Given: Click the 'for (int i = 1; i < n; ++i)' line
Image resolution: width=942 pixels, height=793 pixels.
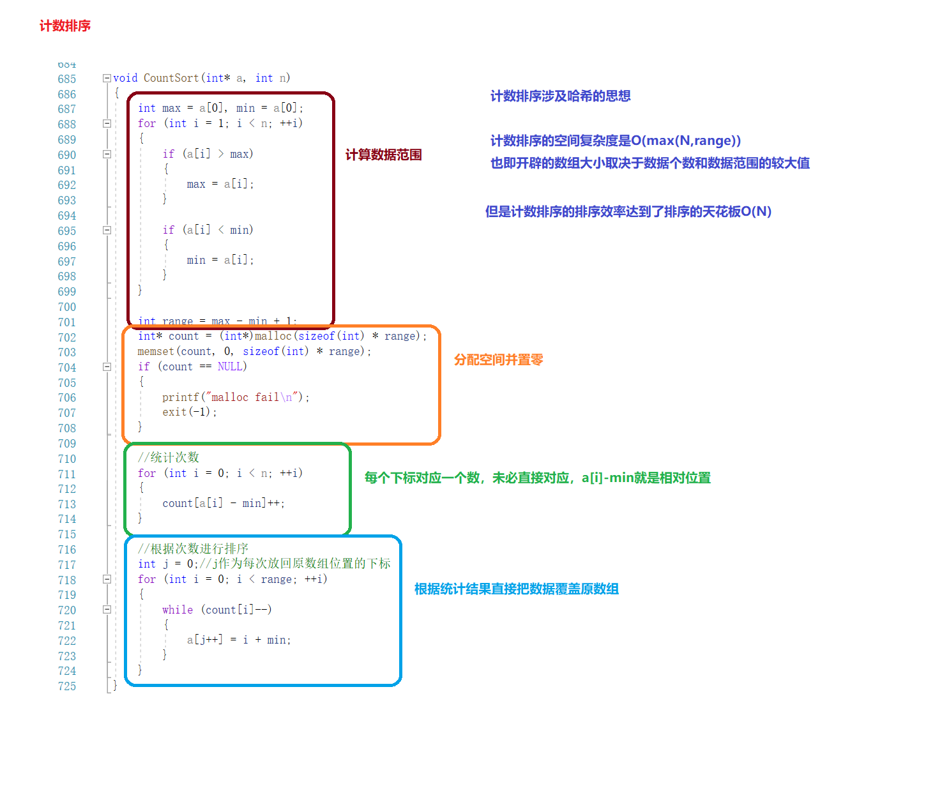Looking at the screenshot, I should pyautogui.click(x=220, y=123).
